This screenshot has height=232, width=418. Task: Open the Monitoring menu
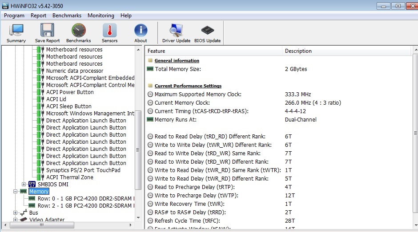click(101, 16)
